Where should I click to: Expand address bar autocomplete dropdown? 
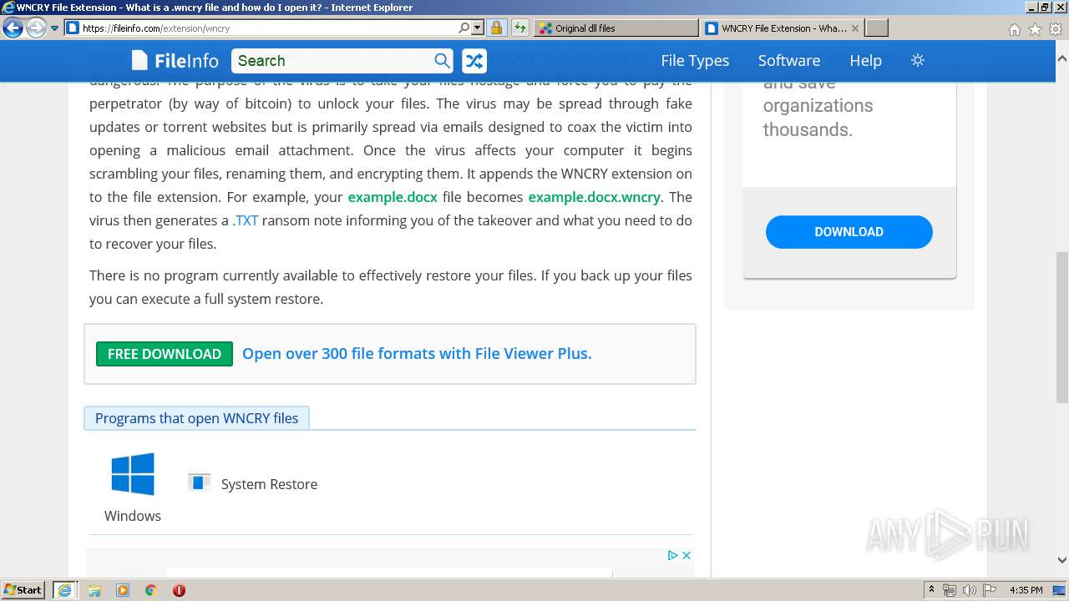click(x=478, y=28)
